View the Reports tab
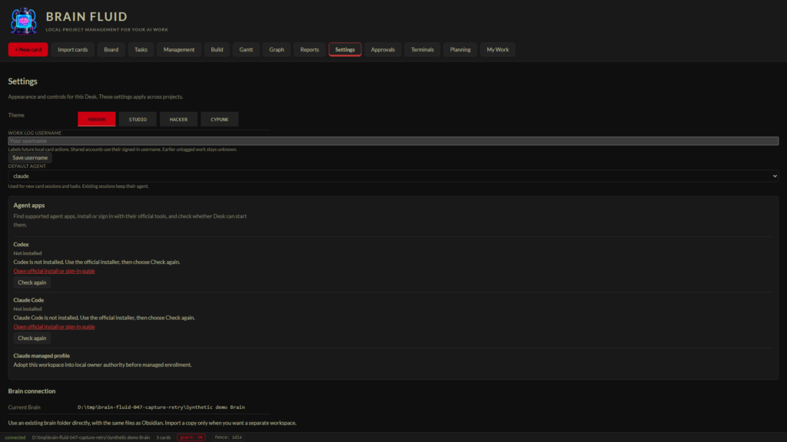Screen dimensions: 787x442 310,50
